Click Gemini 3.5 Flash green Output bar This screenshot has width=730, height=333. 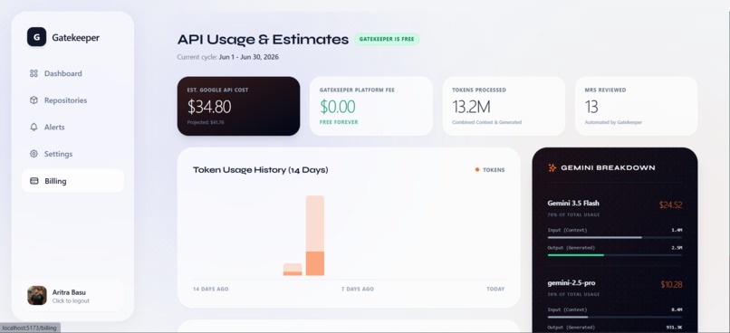point(576,255)
